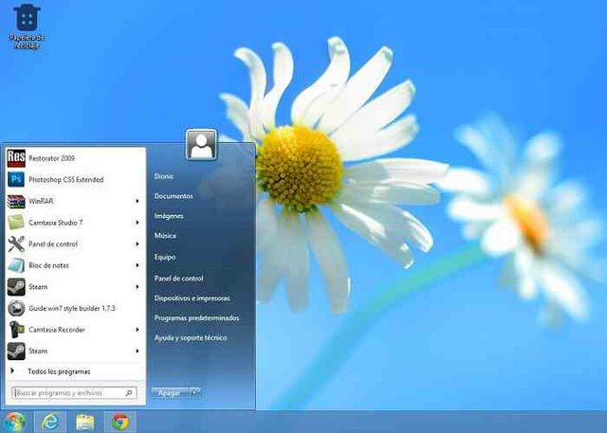Click the Guide win7 style builder icon
The height and width of the screenshot is (433, 607).
(x=16, y=308)
